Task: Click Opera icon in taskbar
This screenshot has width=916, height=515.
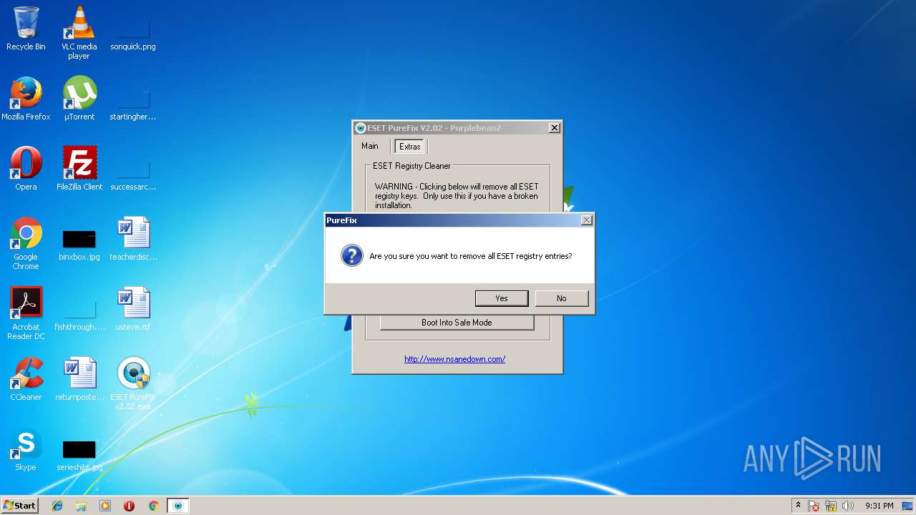Action: click(130, 506)
